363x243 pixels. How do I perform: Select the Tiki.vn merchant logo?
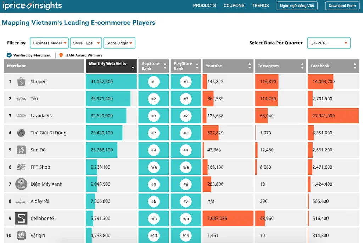coord(21,99)
